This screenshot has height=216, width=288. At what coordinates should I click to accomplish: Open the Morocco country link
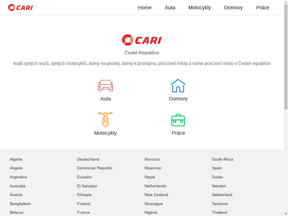152,159
